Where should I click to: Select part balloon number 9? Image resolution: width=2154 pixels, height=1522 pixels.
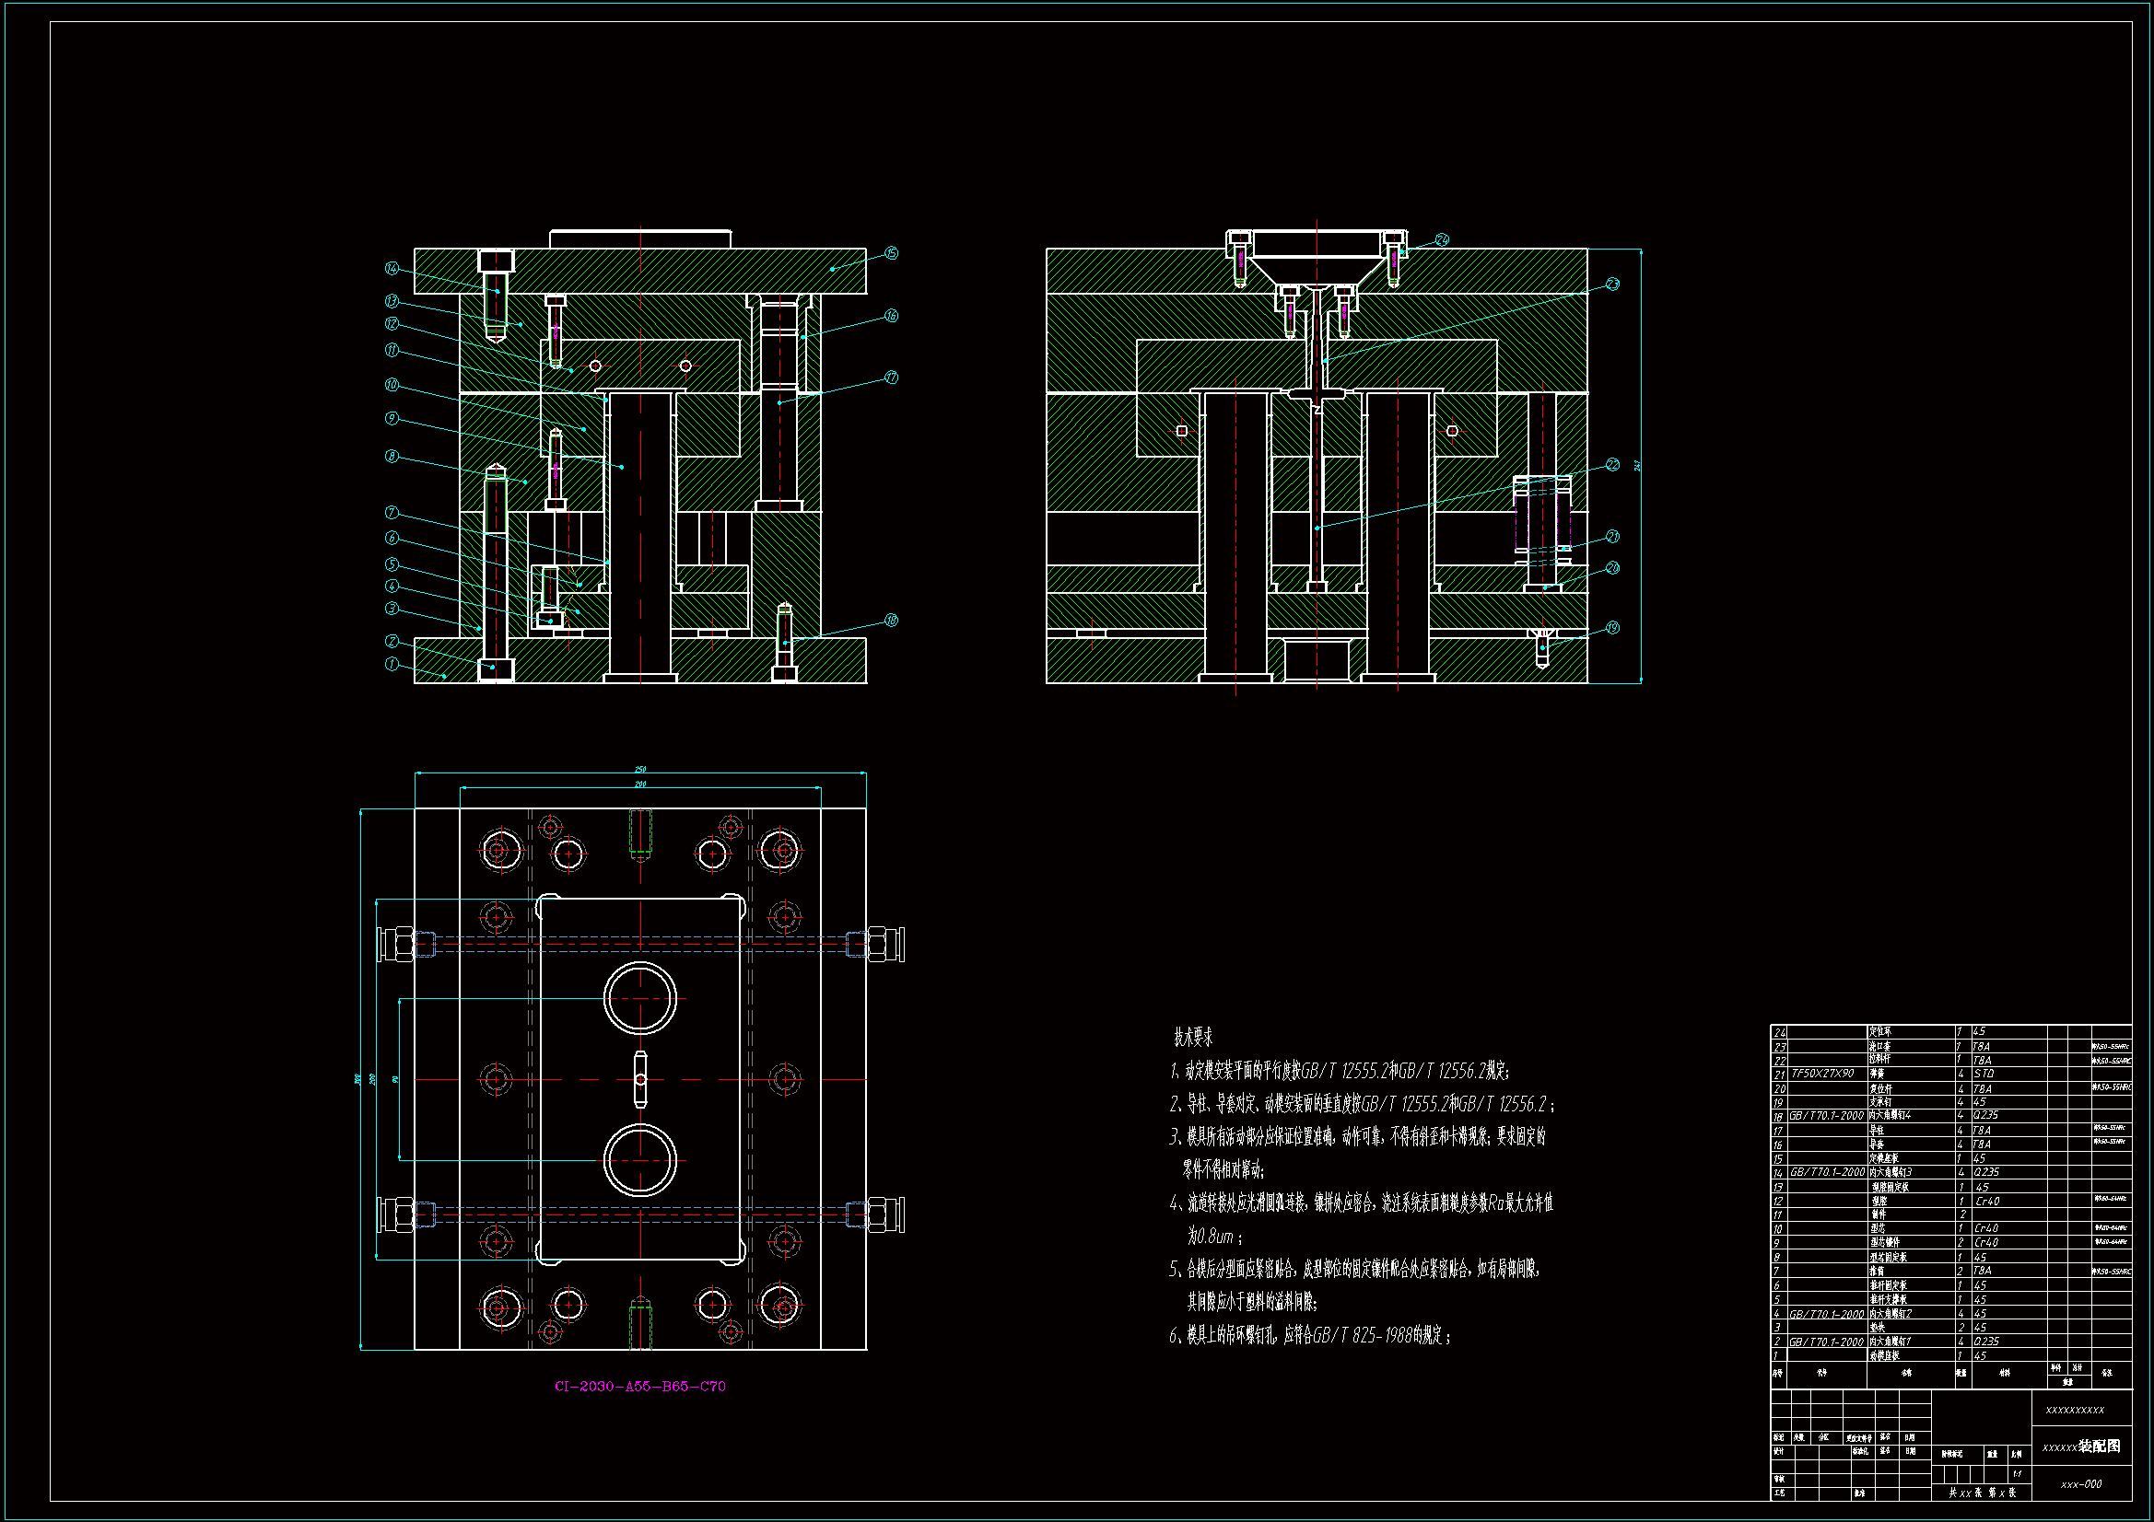tap(392, 419)
